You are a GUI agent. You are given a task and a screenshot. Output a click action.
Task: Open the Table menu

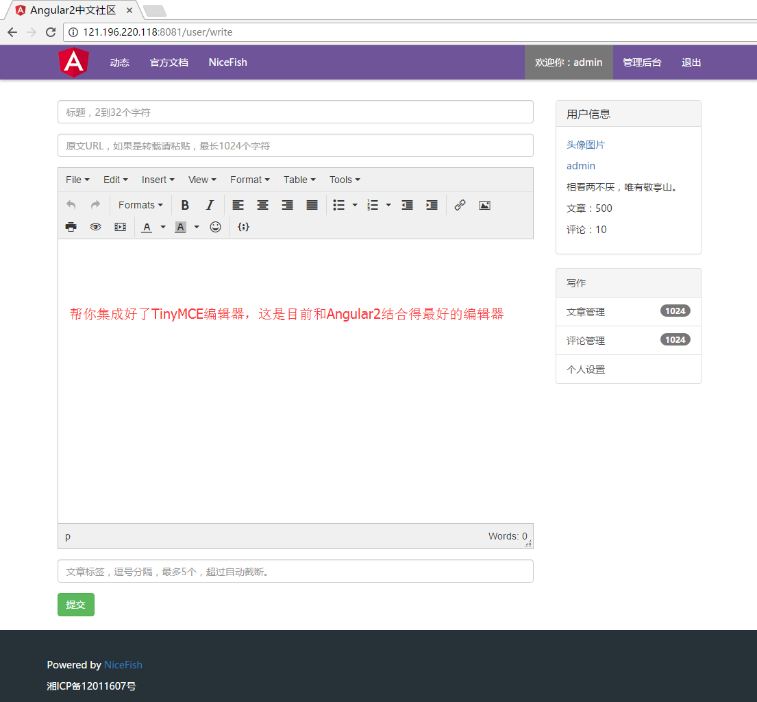299,180
